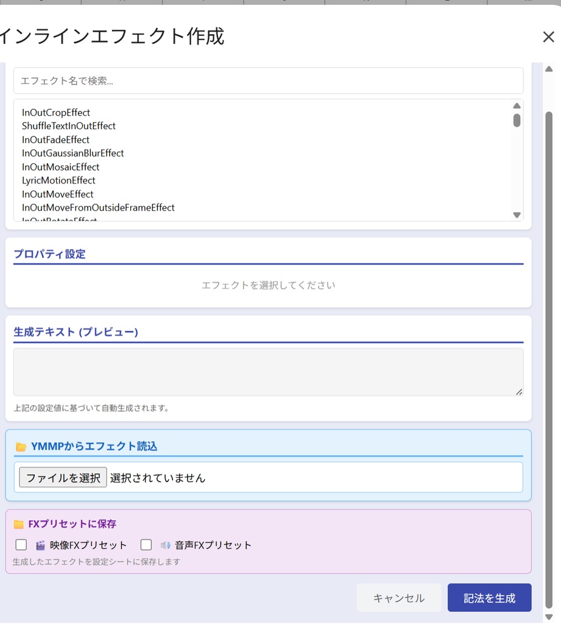
Task: Click the speaker icon beside 音声FXプリセット
Action: pos(165,545)
